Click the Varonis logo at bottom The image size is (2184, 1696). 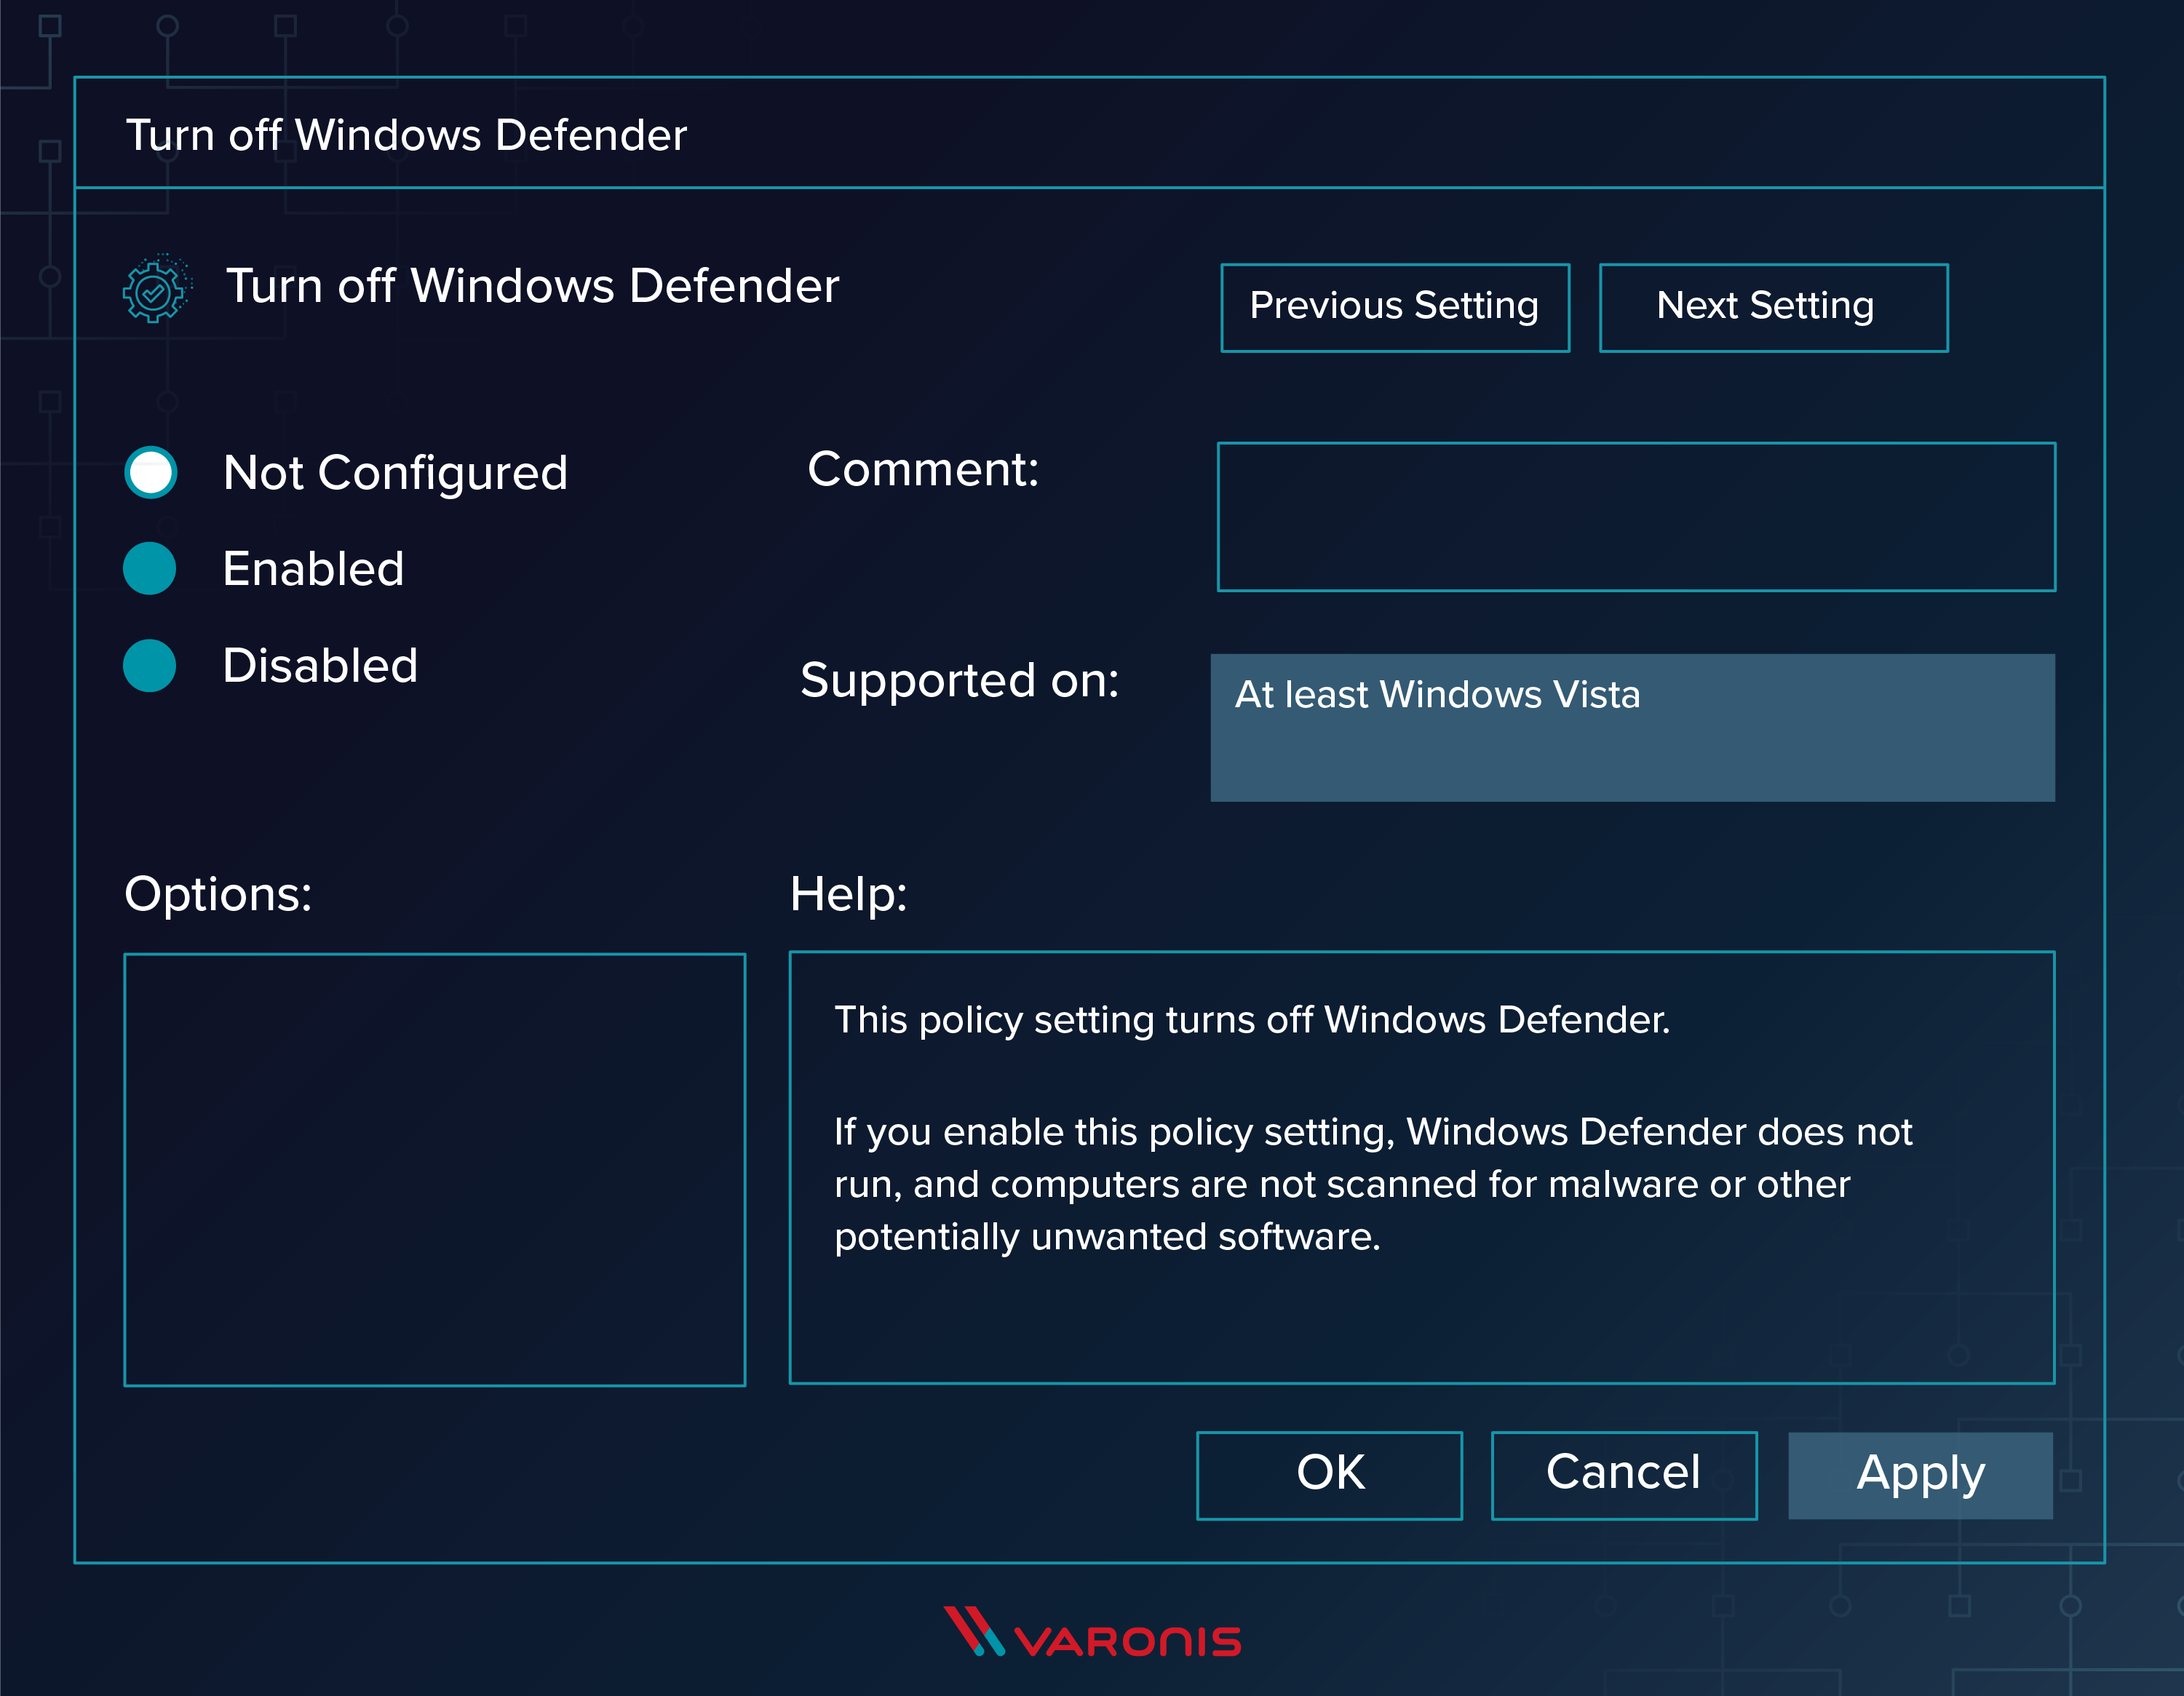click(1093, 1633)
